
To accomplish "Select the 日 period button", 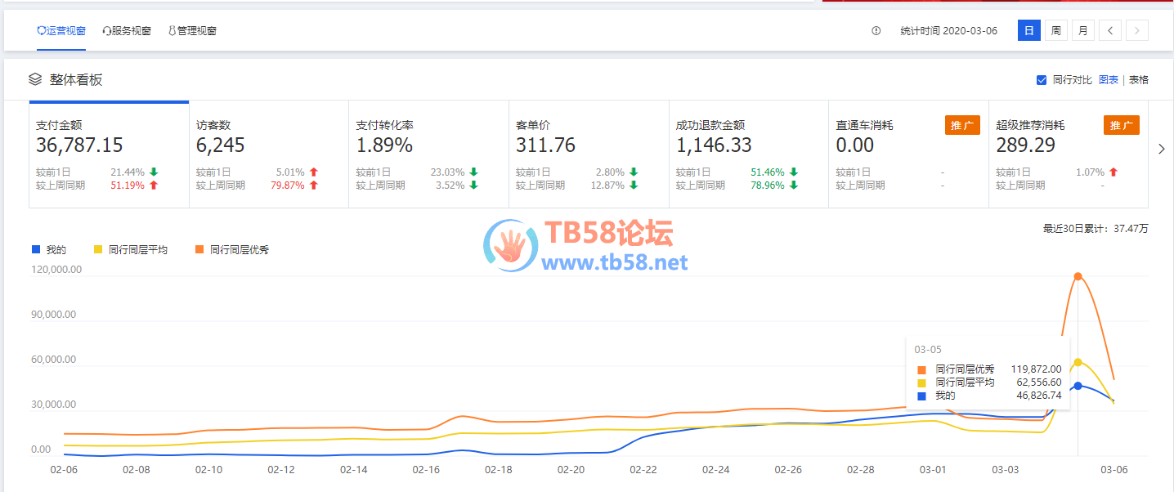I will point(1028,31).
